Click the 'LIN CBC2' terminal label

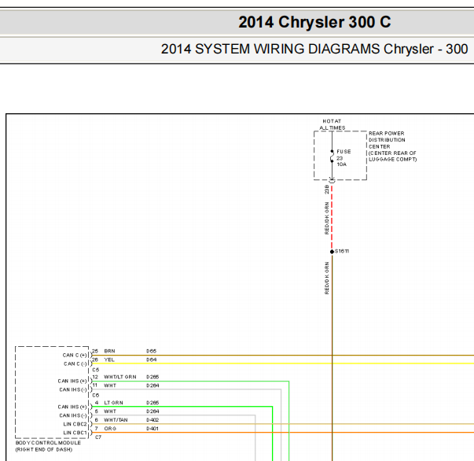click(75, 424)
